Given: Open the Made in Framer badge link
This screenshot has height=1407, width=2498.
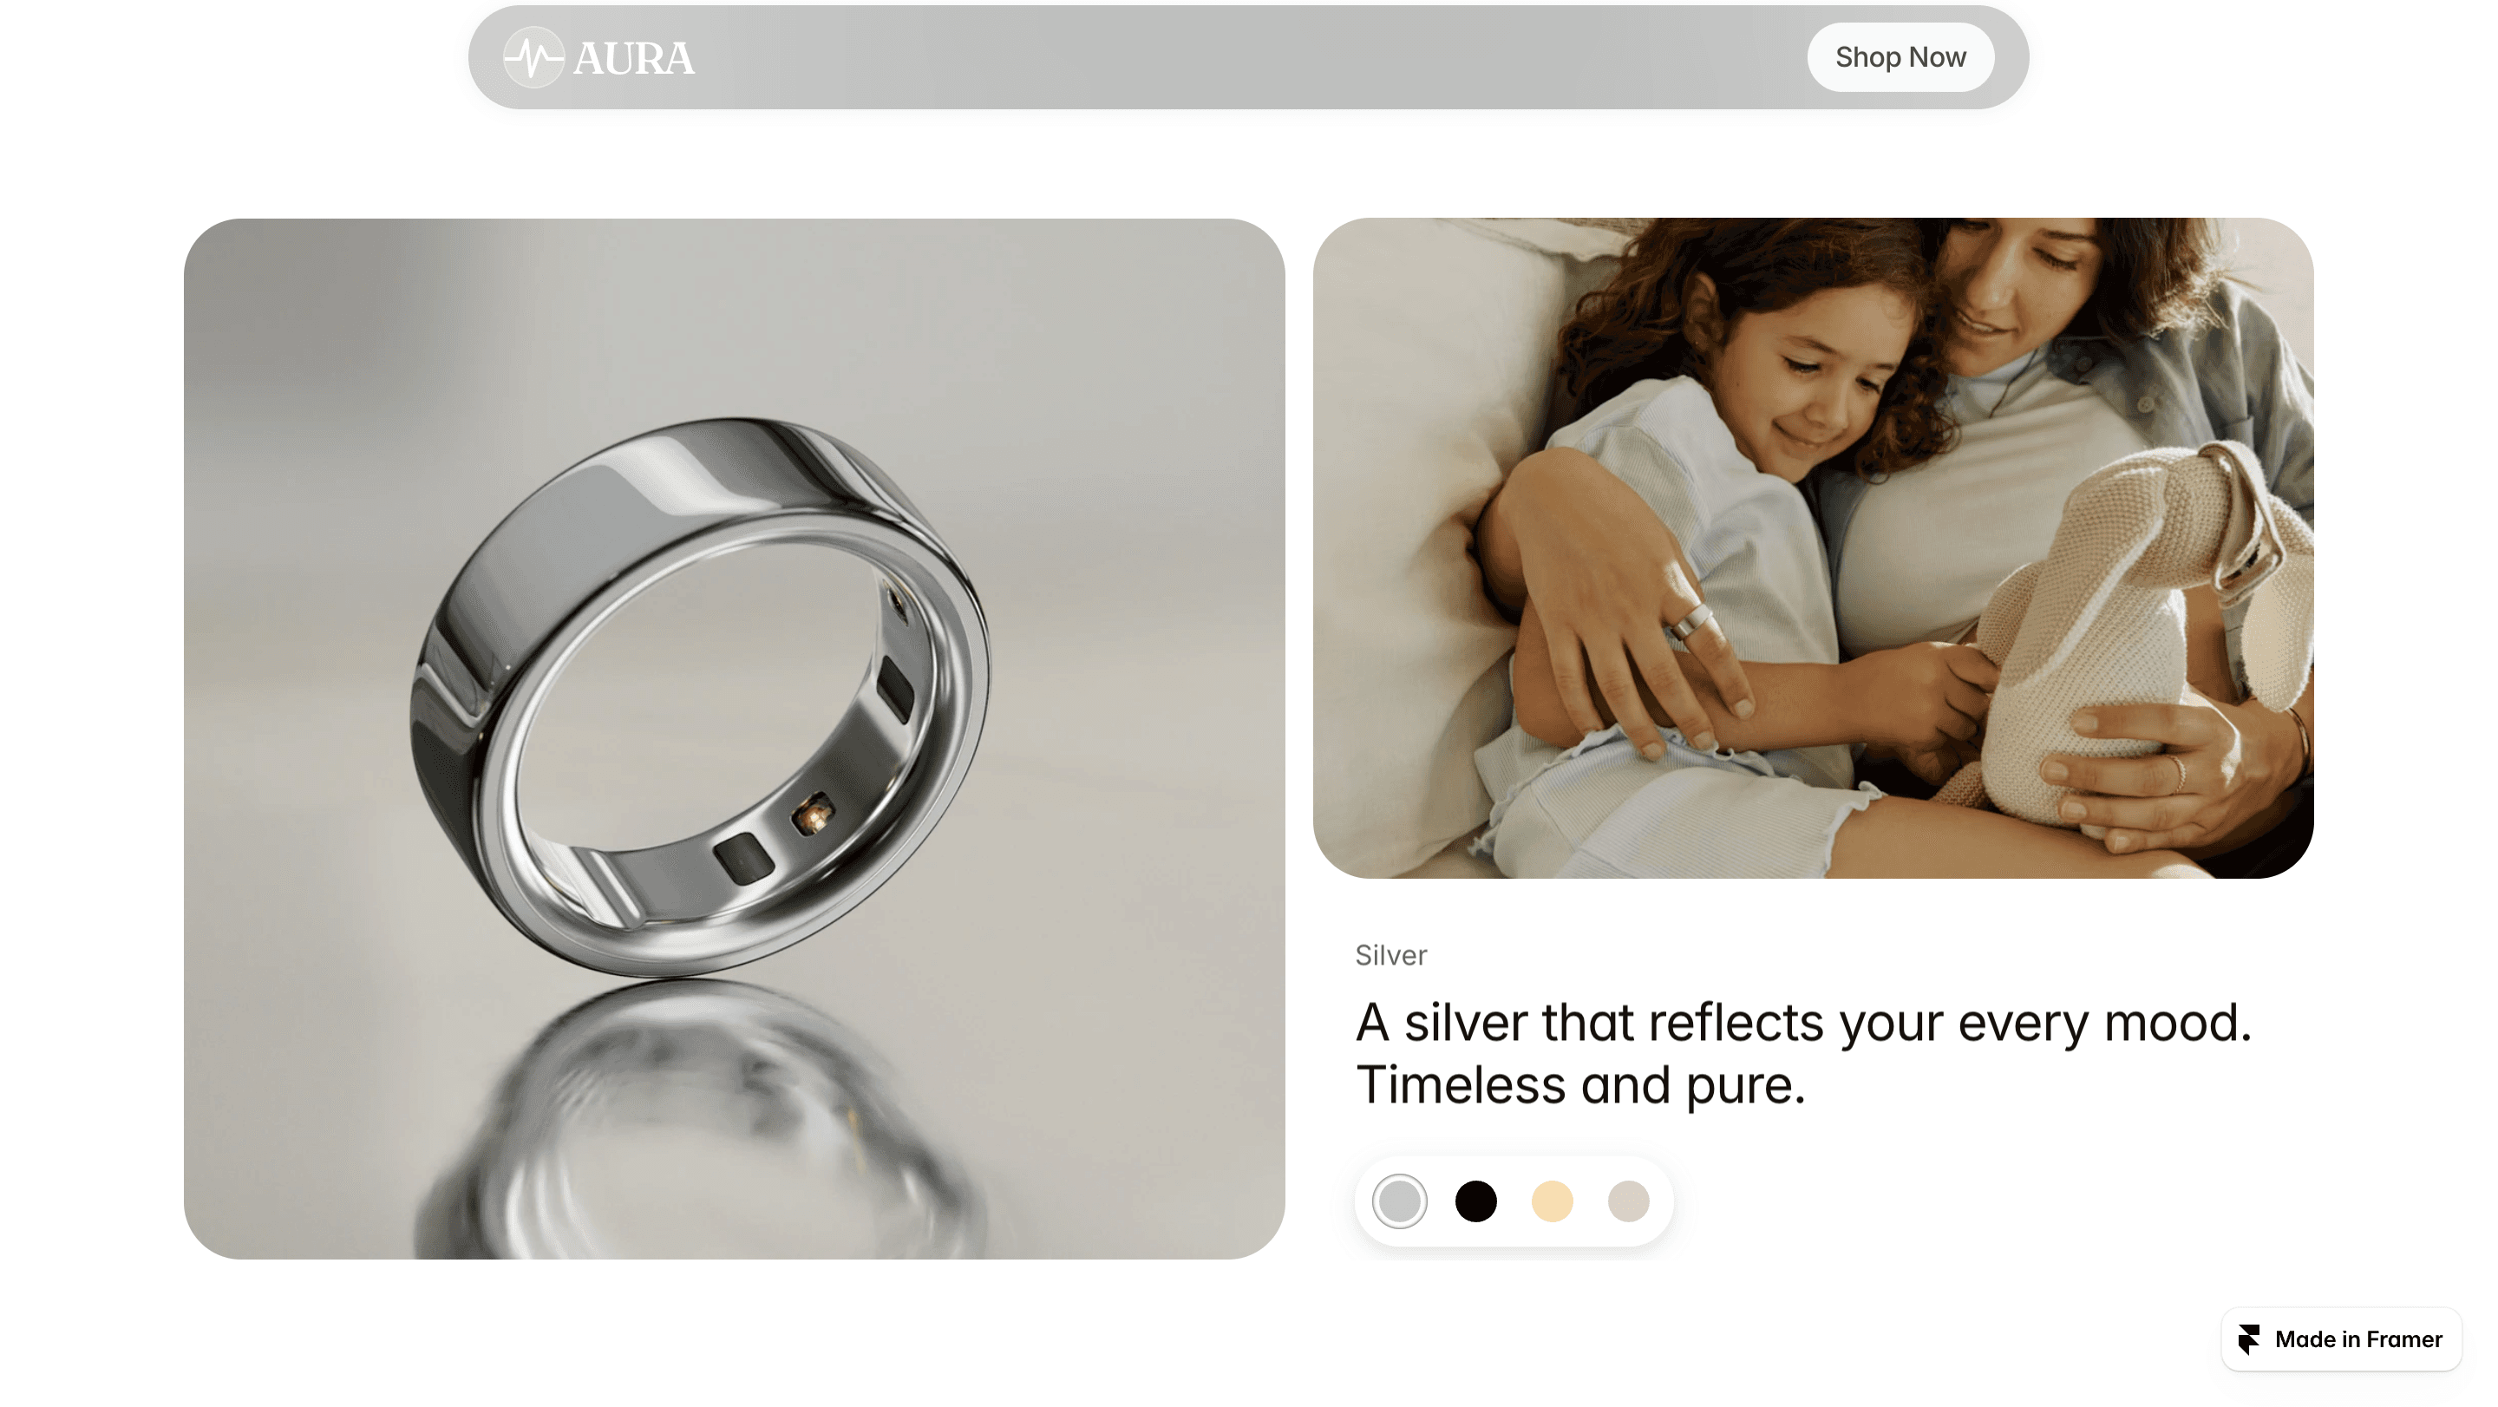Looking at the screenshot, I should [2341, 1339].
